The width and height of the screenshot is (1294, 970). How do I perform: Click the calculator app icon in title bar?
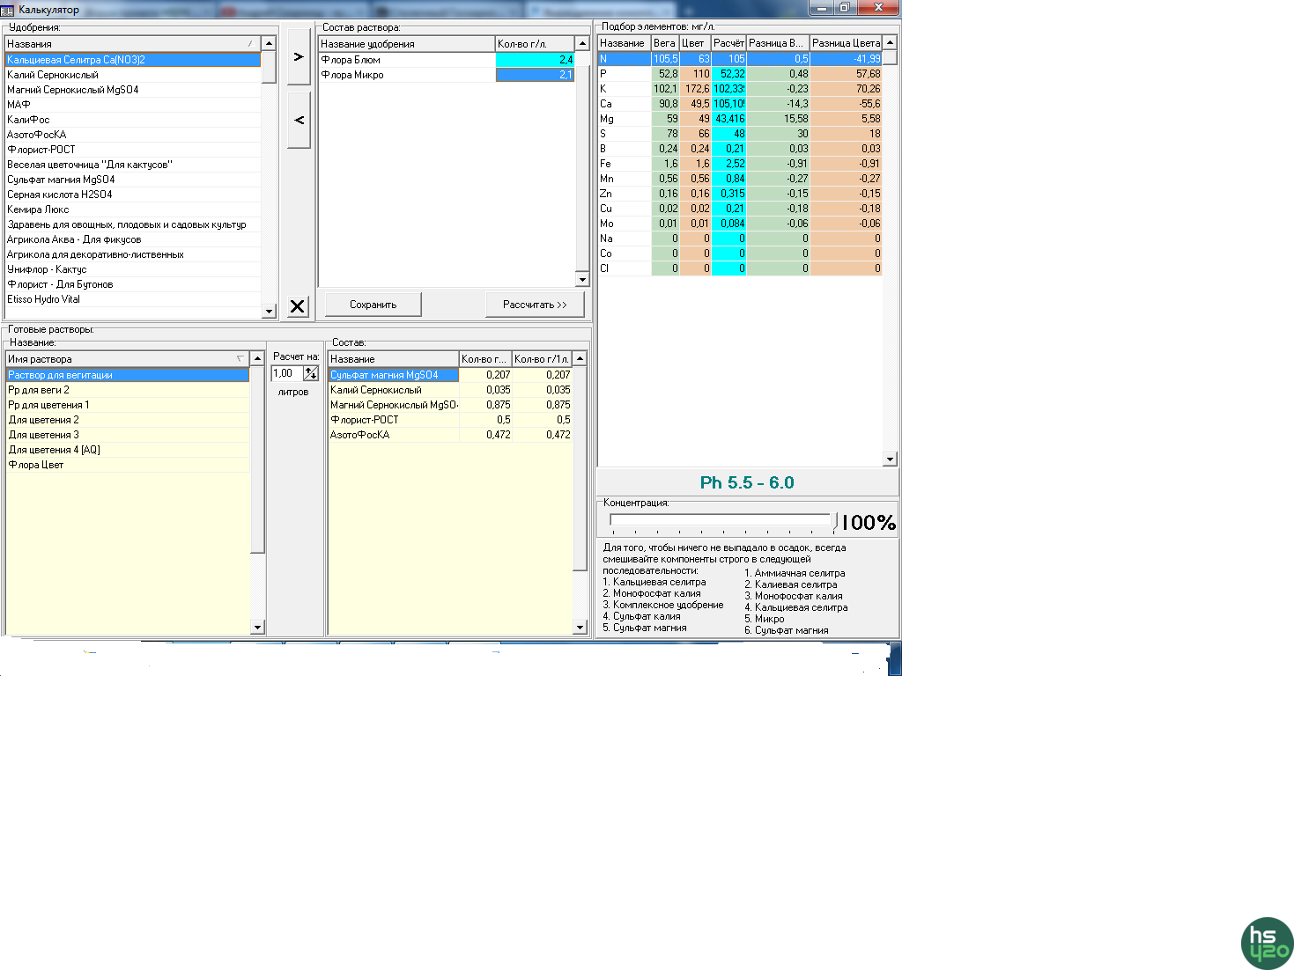click(x=8, y=10)
